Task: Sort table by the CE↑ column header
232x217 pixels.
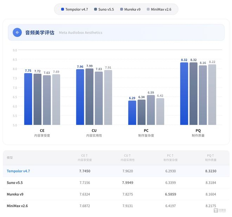Action: [85, 158]
